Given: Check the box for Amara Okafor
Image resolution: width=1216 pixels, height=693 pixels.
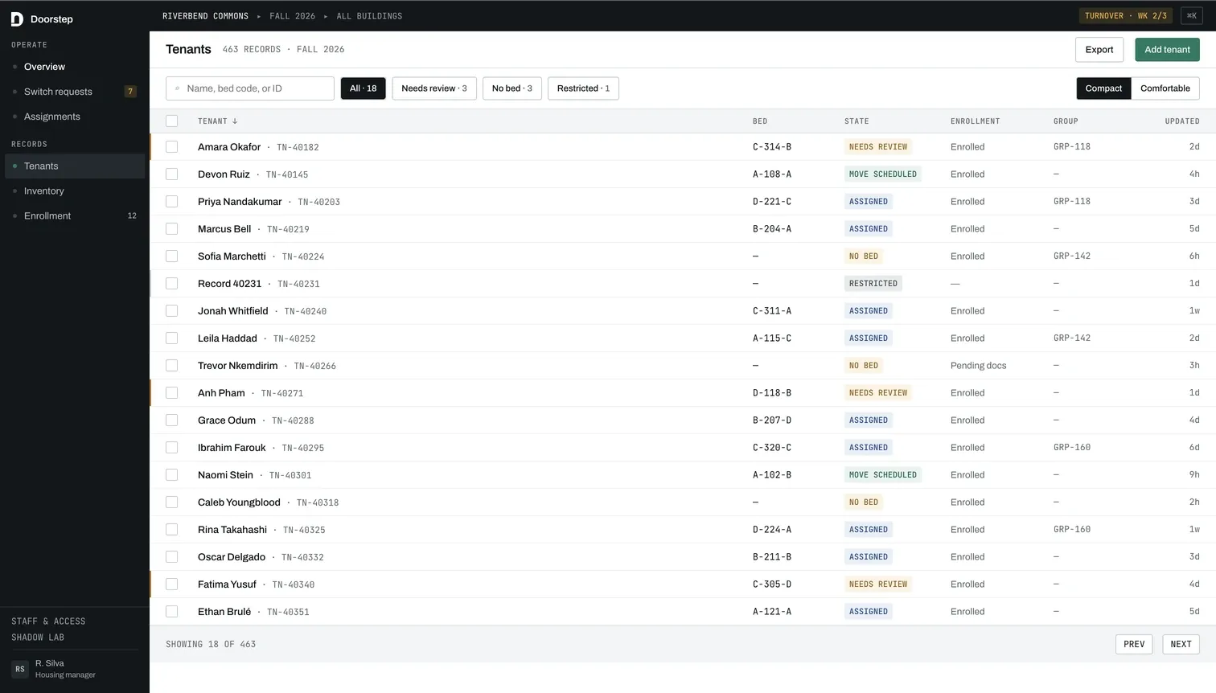Looking at the screenshot, I should tap(171, 147).
